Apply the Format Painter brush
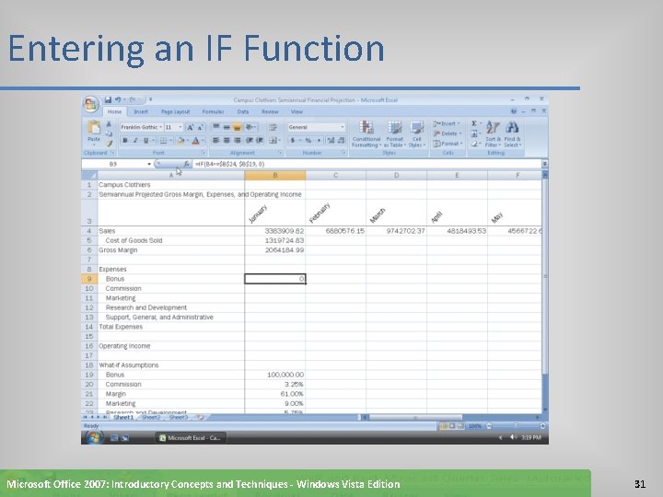Viewport: 663px width, 497px height. click(x=109, y=144)
